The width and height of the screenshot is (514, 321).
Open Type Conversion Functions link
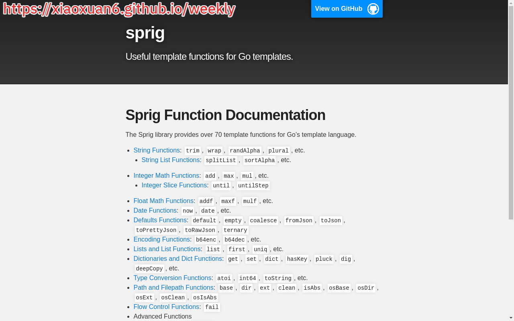point(172,278)
